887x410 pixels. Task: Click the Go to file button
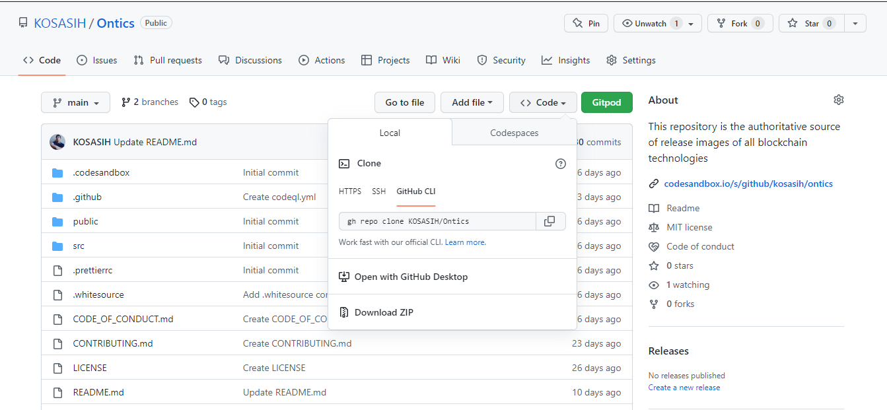pyautogui.click(x=405, y=102)
